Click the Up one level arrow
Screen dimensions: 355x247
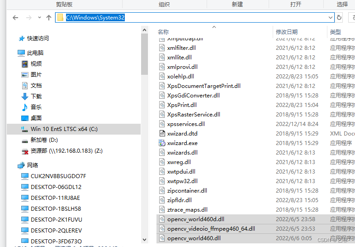pyautogui.click(x=49, y=18)
